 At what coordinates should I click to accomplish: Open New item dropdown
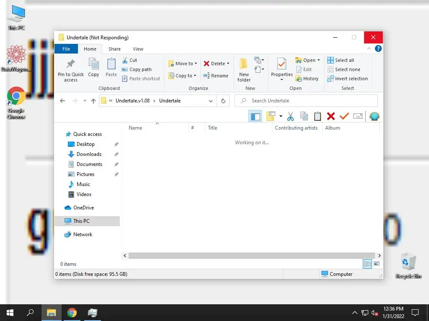pyautogui.click(x=259, y=60)
